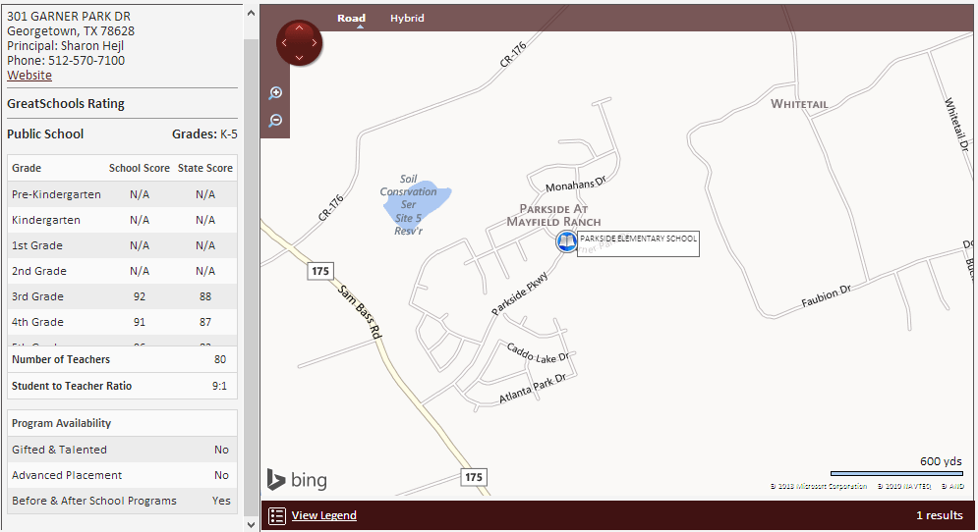The height and width of the screenshot is (532, 978).
Task: Click the Before & After School Programs row
Action: point(122,501)
